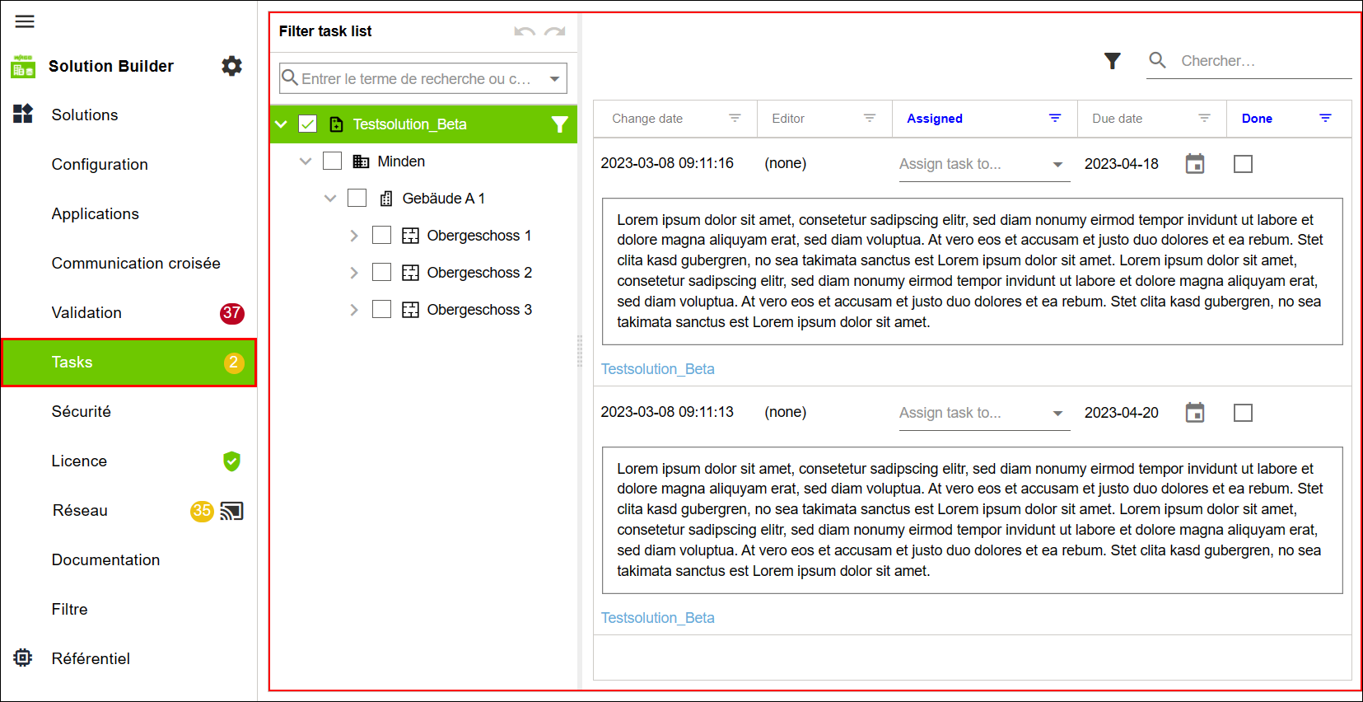Click the Editor column filter icon
The width and height of the screenshot is (1363, 702).
tap(870, 119)
